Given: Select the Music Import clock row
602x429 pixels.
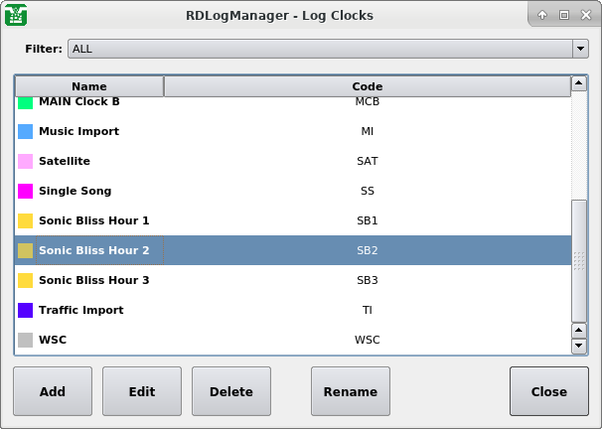Looking at the screenshot, I should [78, 131].
